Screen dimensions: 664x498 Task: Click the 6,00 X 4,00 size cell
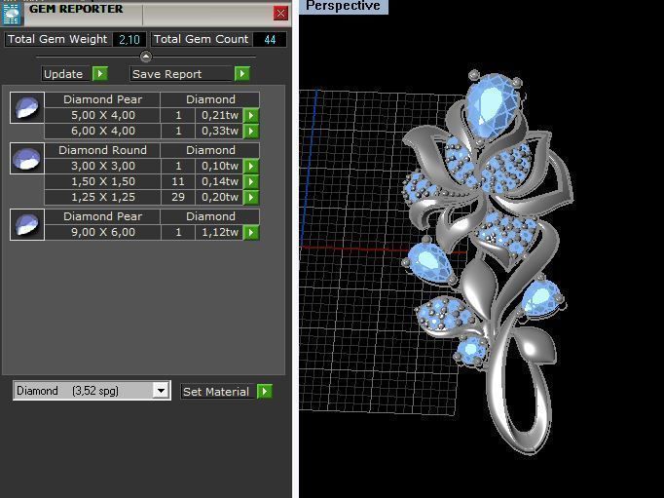point(103,131)
